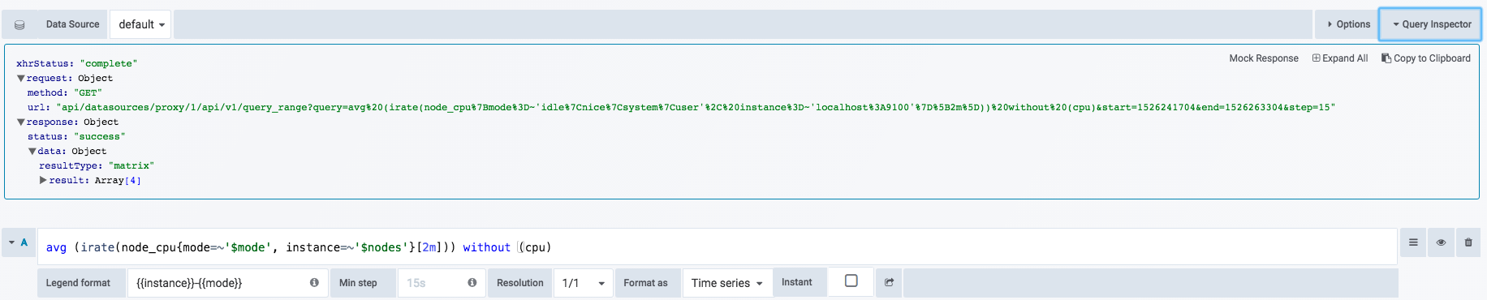The image size is (1487, 300).
Task: Expand the result Array[4] node
Action: pyautogui.click(x=43, y=181)
